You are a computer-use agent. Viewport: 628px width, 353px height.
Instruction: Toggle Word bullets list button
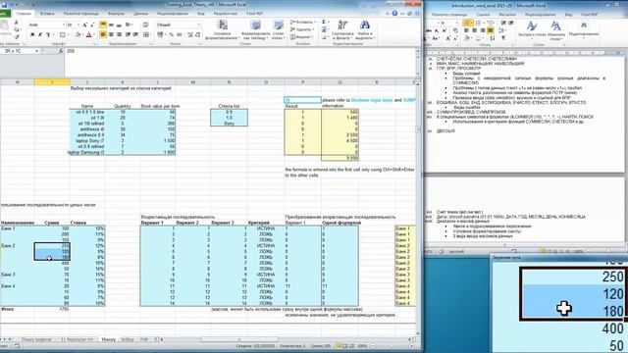(467, 23)
